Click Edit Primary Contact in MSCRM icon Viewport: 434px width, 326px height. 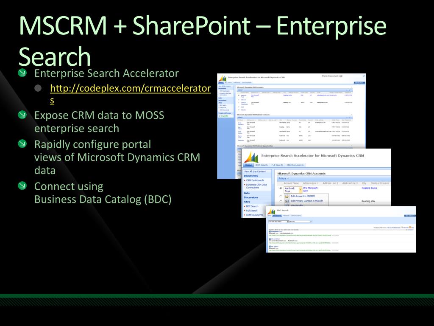pyautogui.click(x=287, y=201)
